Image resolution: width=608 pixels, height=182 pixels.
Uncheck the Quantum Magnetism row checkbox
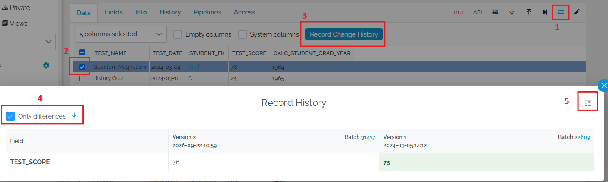tap(82, 67)
